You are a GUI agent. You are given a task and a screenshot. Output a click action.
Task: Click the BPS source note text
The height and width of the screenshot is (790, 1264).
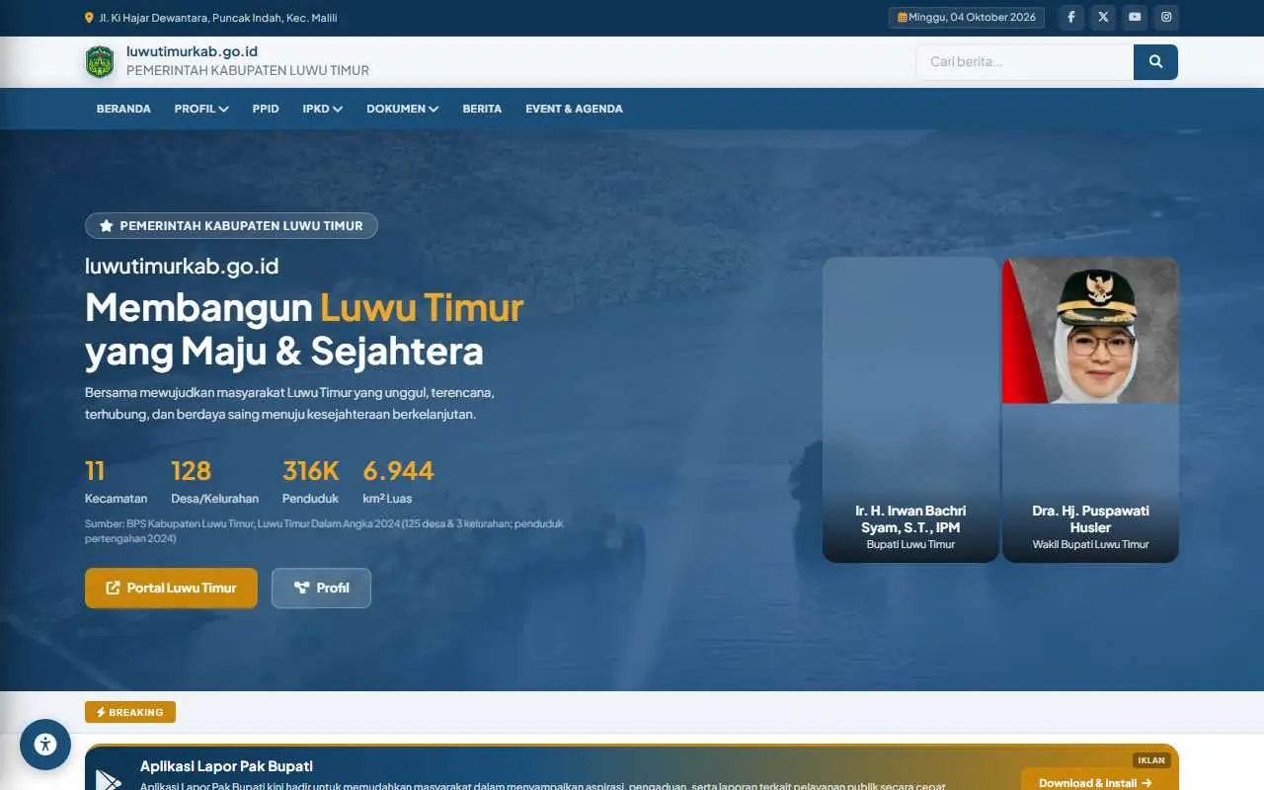[324, 531]
